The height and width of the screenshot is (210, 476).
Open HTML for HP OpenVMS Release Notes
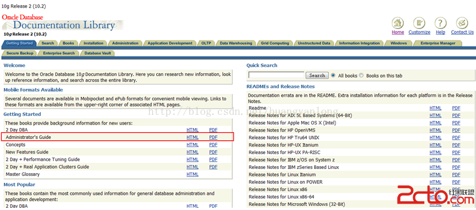(435, 130)
